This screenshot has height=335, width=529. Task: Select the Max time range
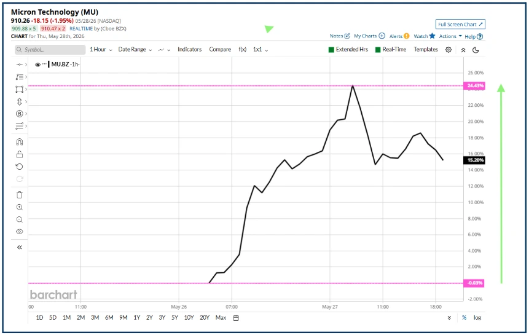221,318
